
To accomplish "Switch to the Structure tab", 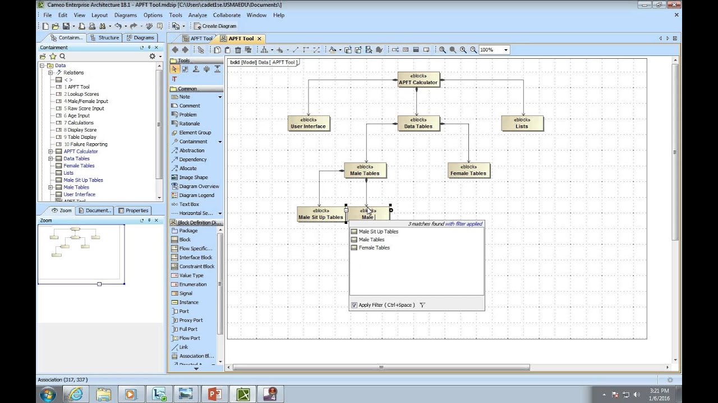I will (x=105, y=38).
